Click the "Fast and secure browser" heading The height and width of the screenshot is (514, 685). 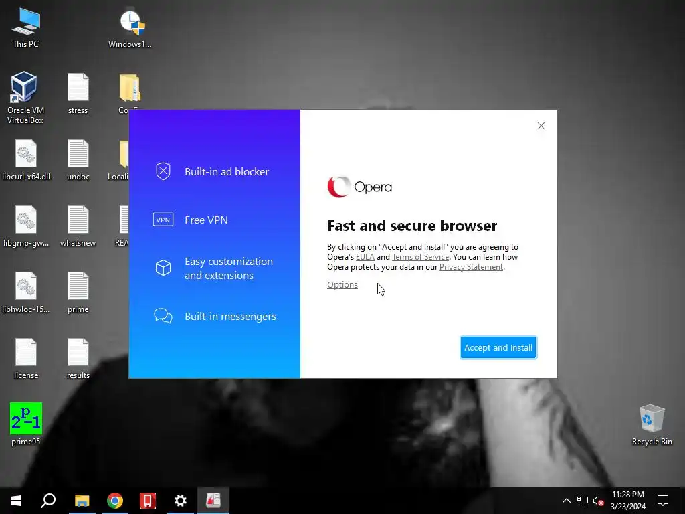pyautogui.click(x=412, y=226)
